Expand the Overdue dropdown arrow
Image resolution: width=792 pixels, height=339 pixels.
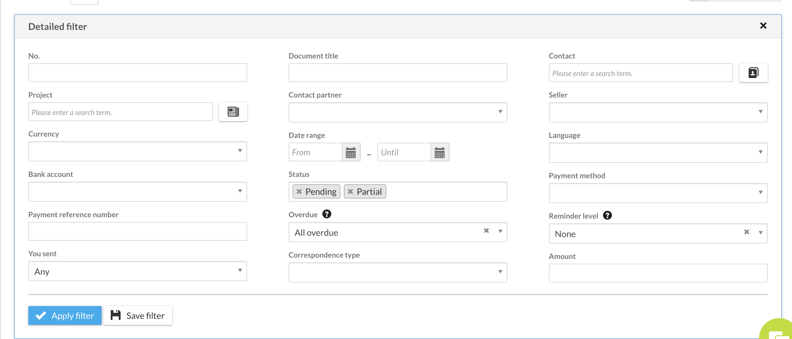pos(500,231)
